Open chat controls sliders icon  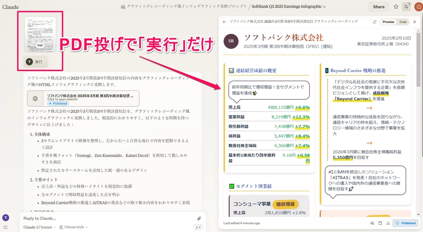click(x=406, y=7)
